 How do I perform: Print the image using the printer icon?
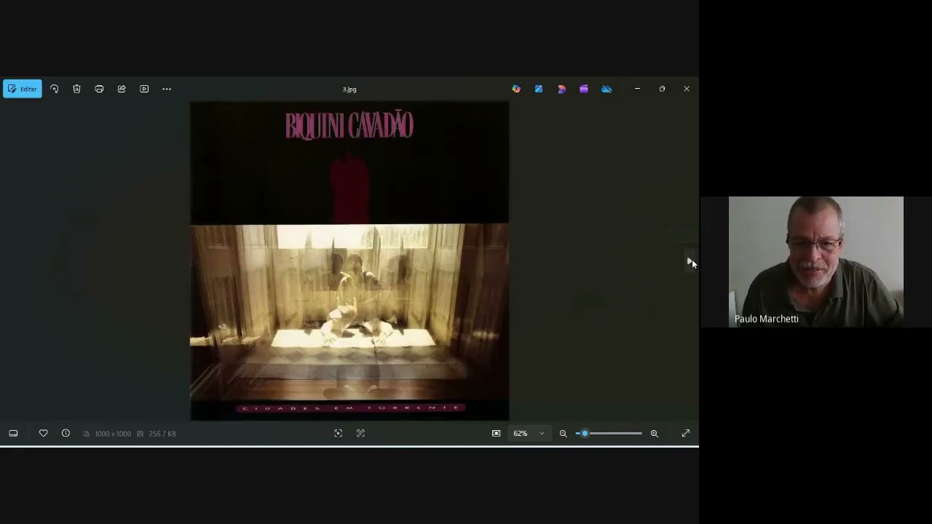point(99,89)
